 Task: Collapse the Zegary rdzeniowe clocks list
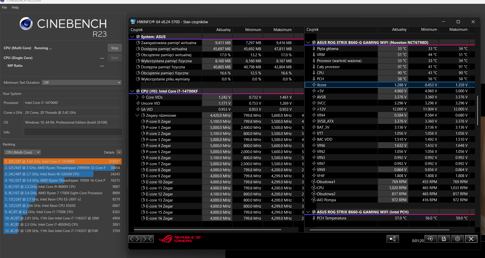[x=137, y=115]
